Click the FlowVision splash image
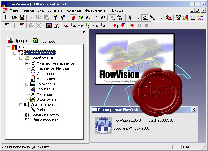 click(134, 59)
